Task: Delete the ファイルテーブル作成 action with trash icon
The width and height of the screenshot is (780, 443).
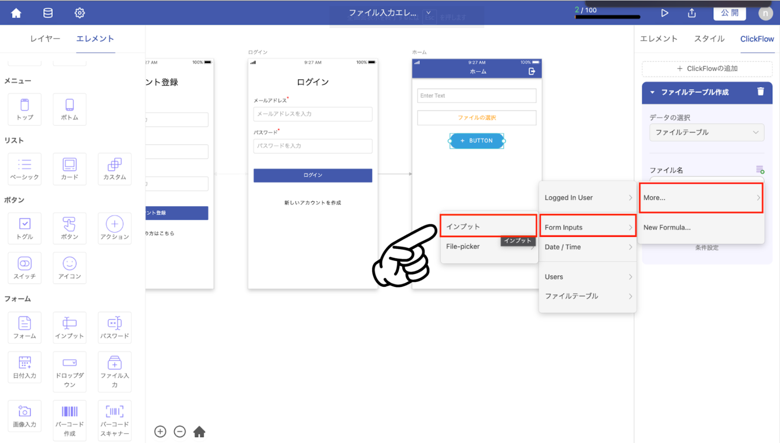Action: [x=760, y=92]
